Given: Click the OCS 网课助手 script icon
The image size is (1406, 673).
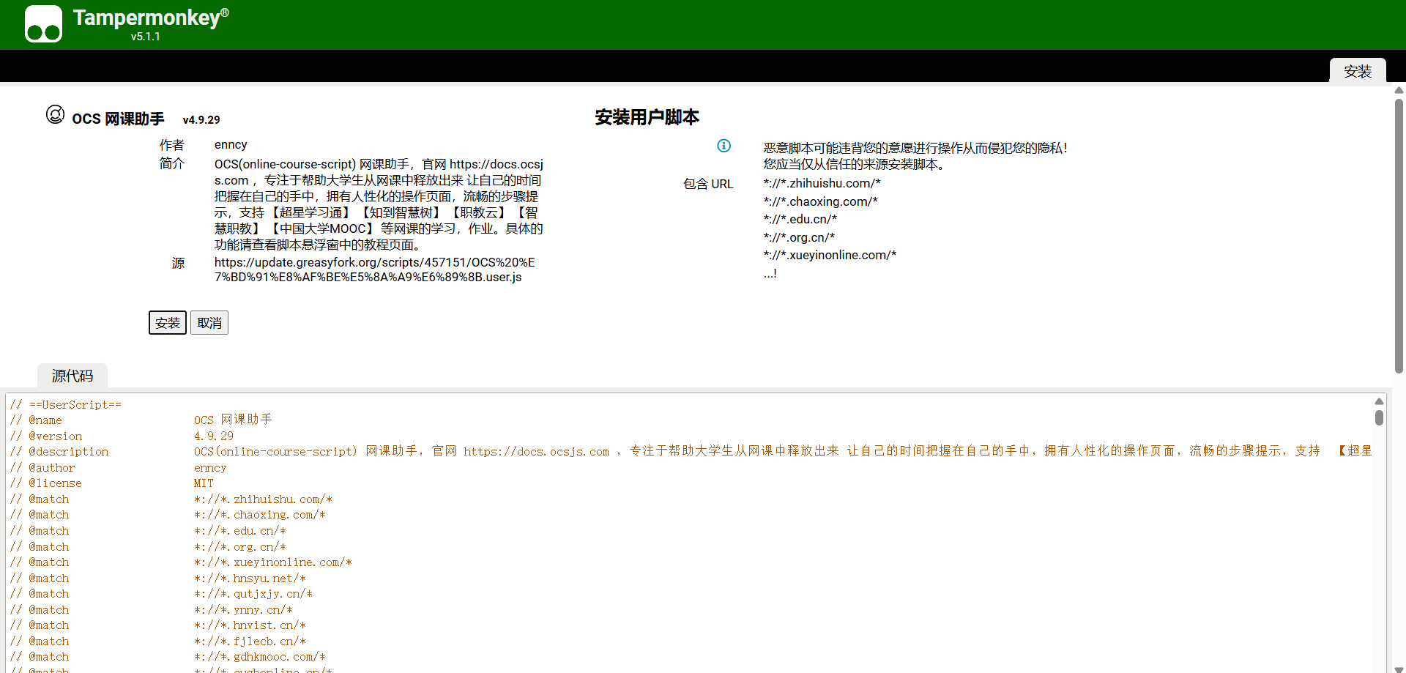Looking at the screenshot, I should pyautogui.click(x=55, y=114).
